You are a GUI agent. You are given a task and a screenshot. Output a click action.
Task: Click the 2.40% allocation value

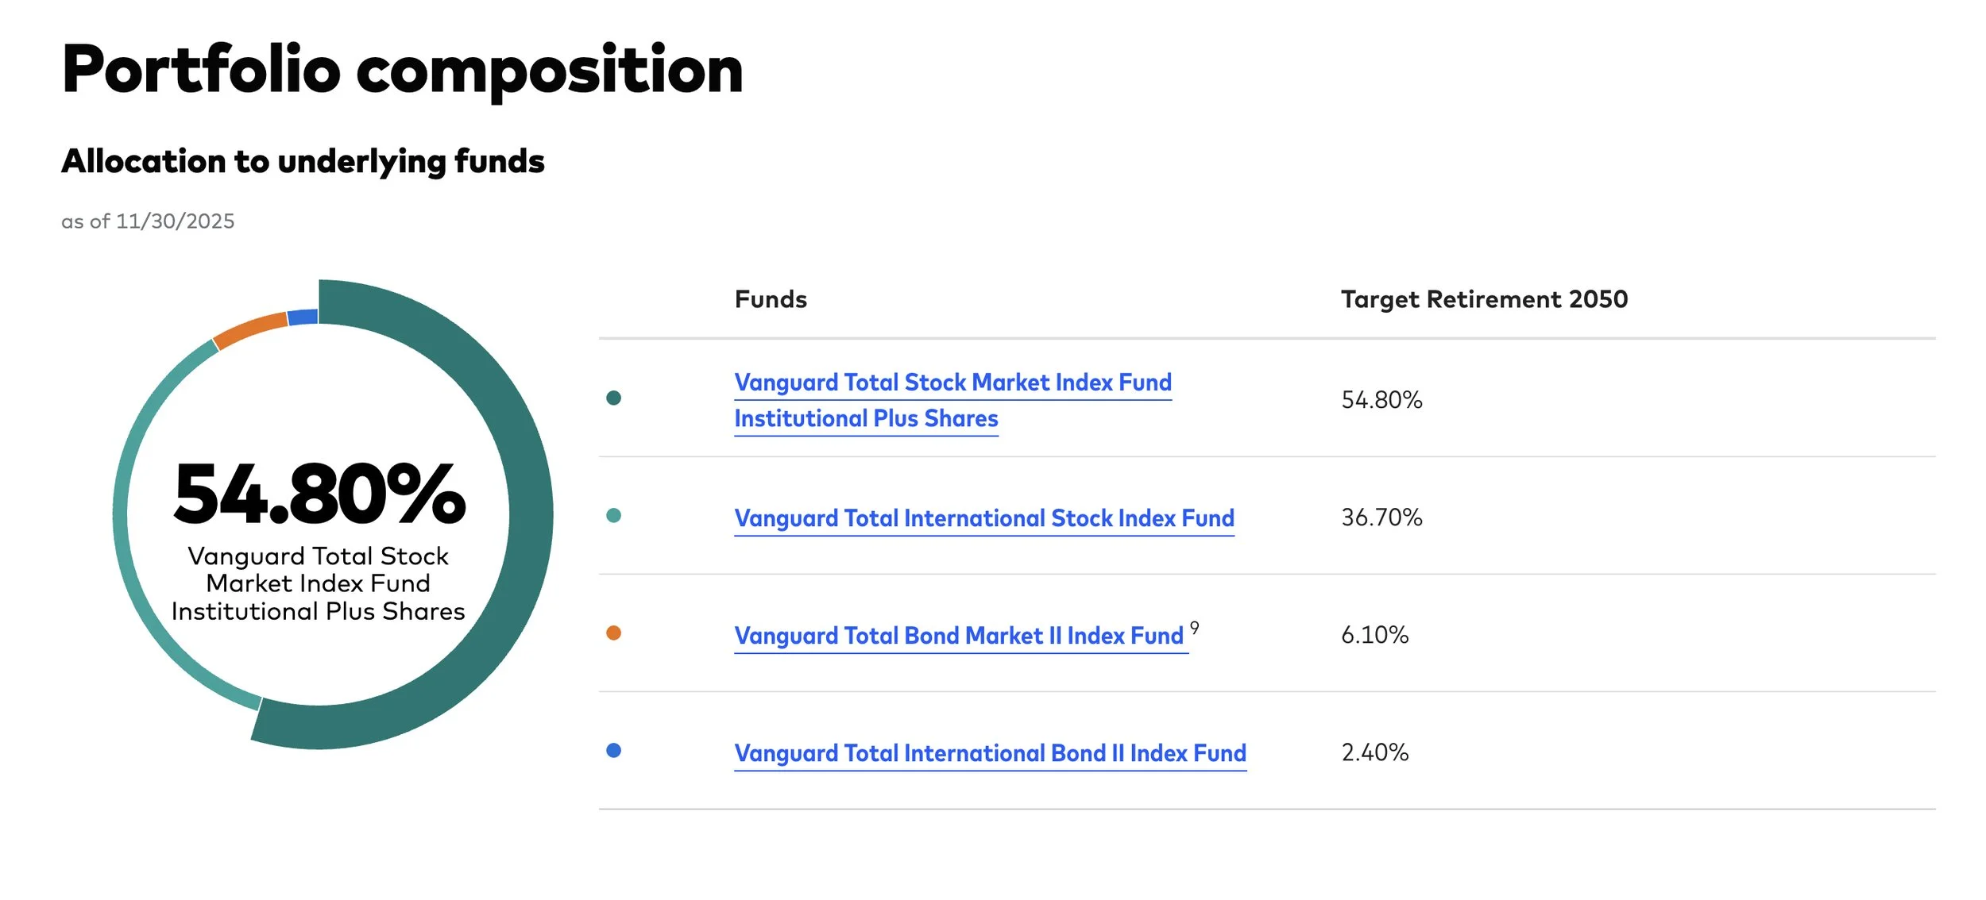coord(1374,753)
